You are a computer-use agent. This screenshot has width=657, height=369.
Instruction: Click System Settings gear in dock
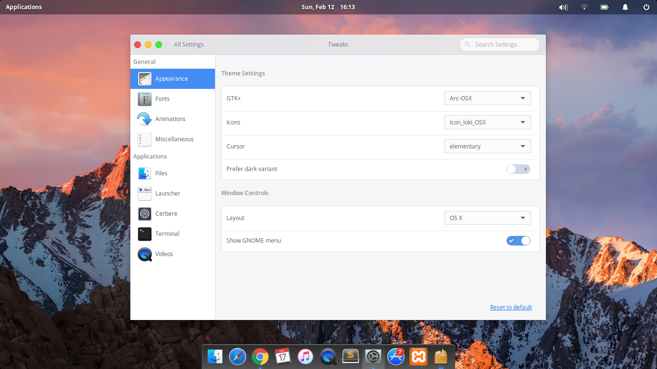coord(373,357)
